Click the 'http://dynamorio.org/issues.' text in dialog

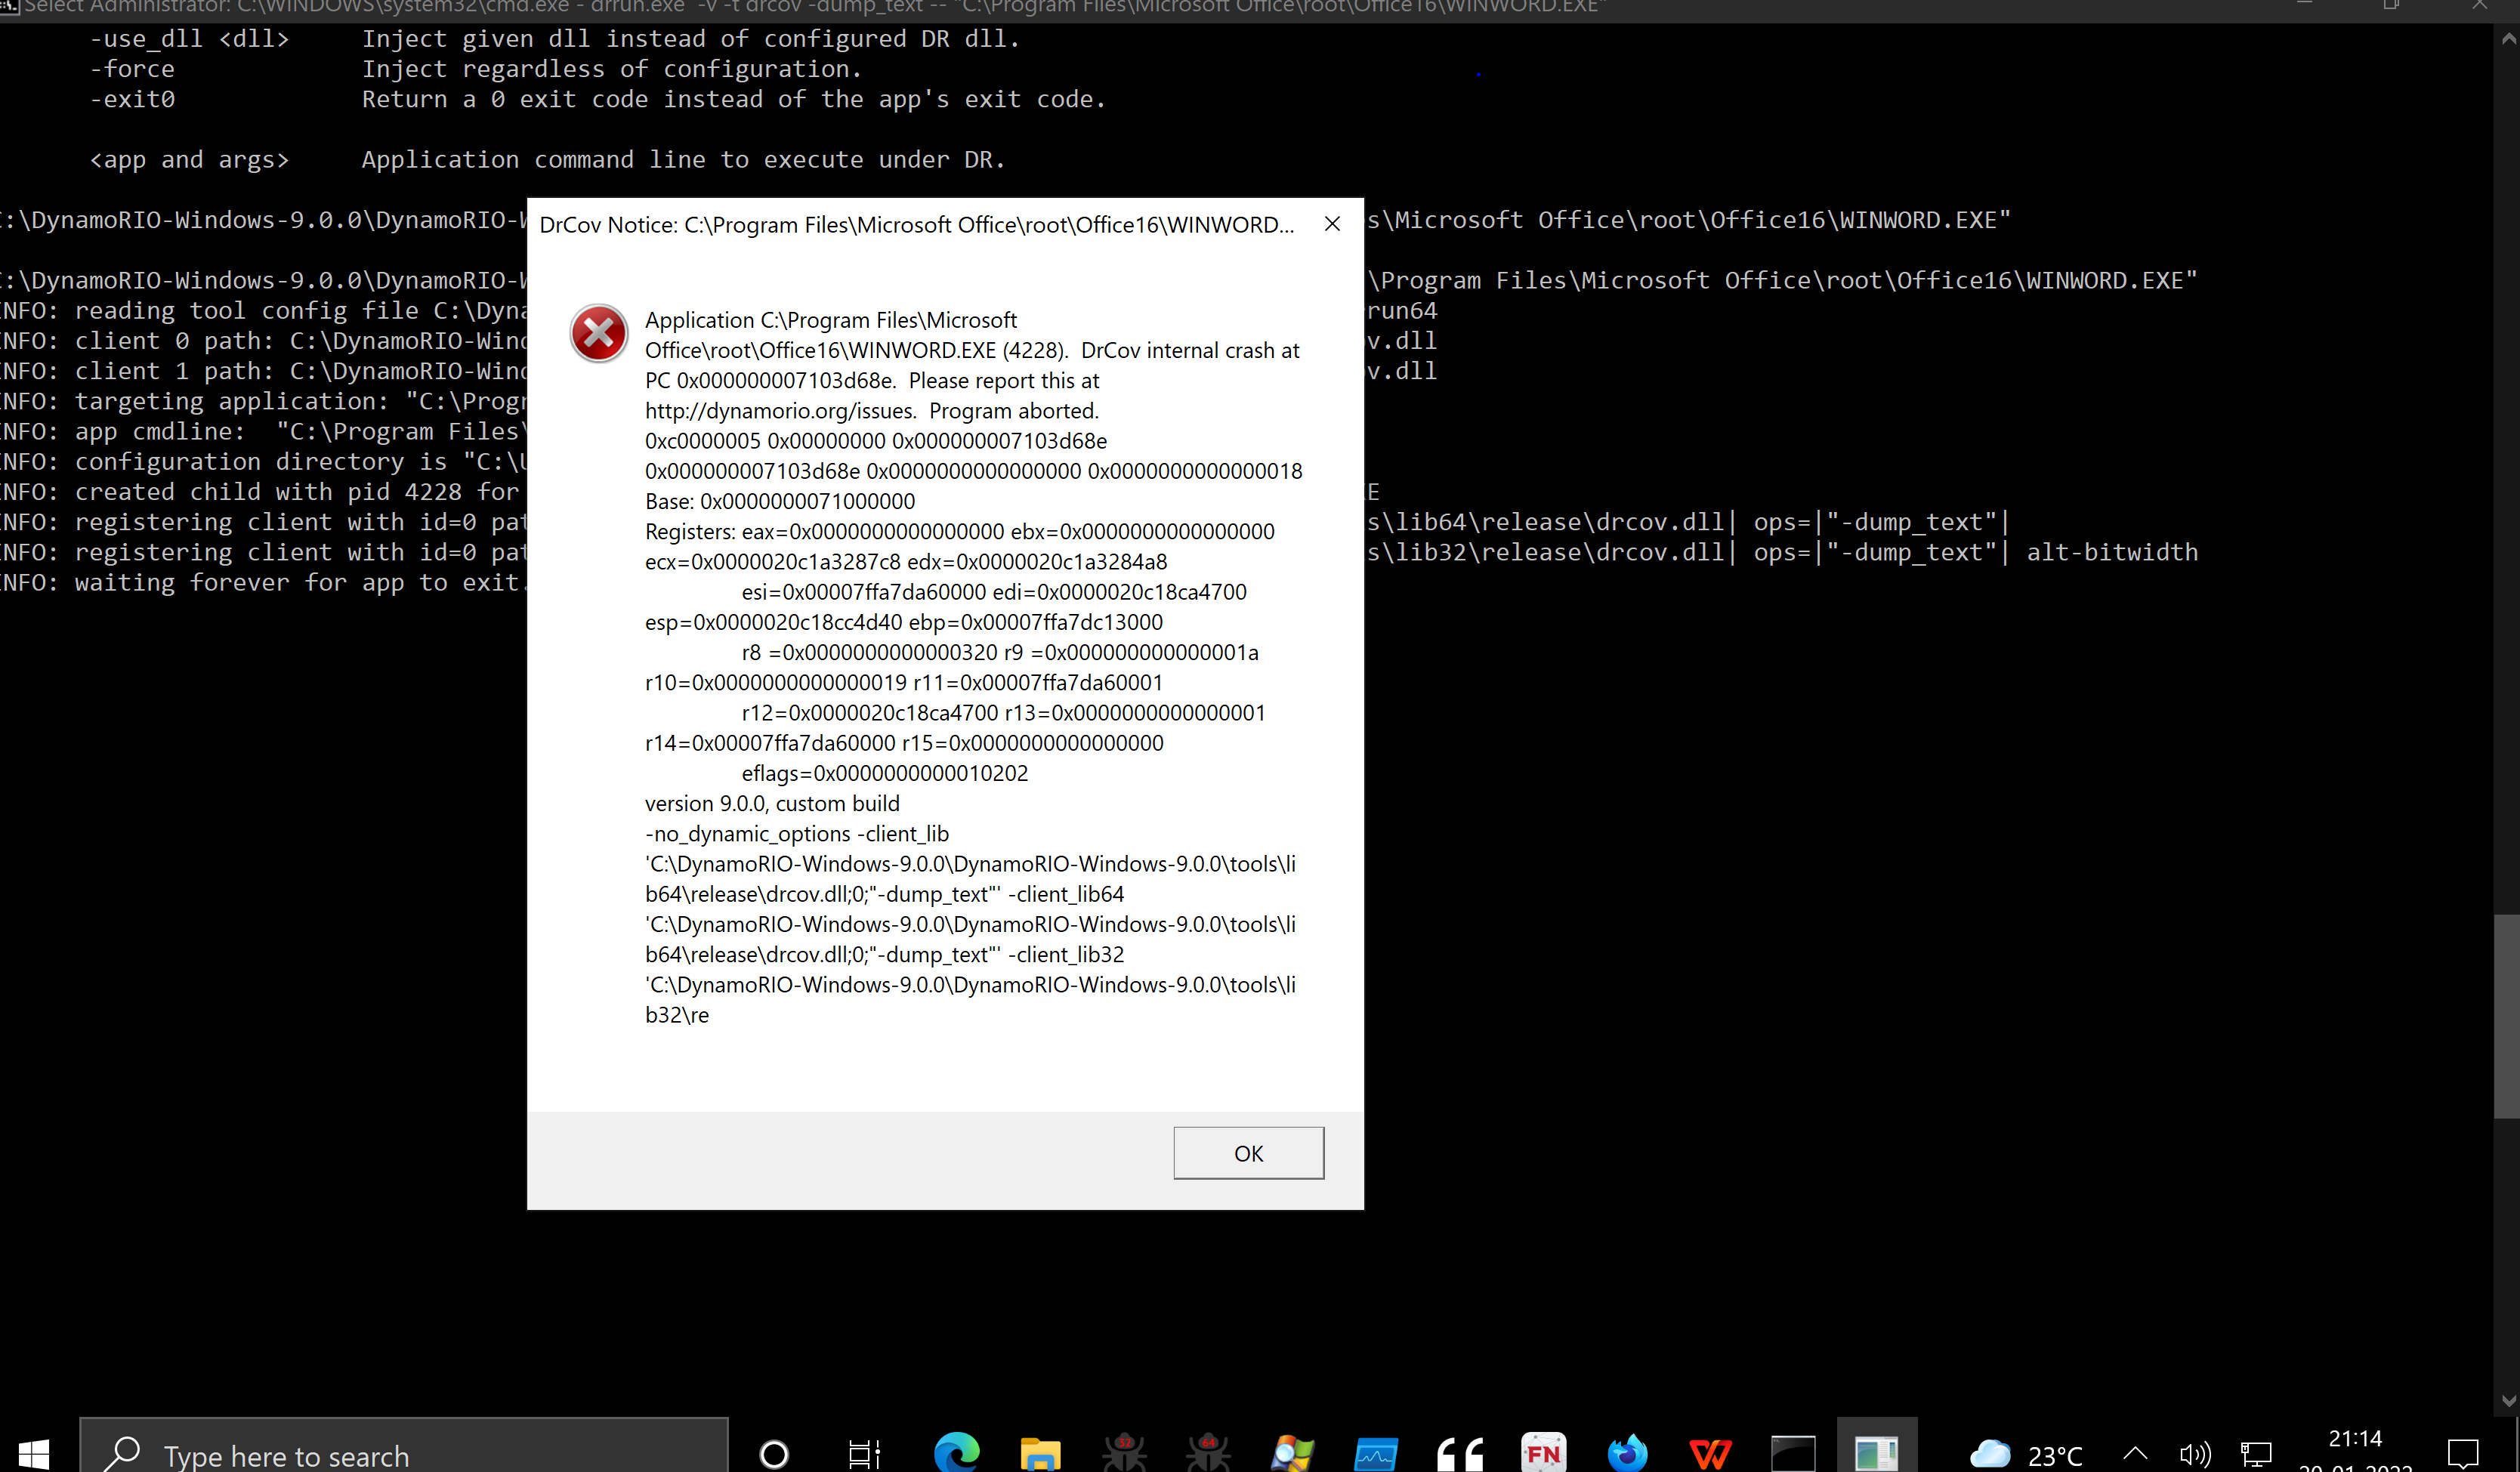(x=780, y=411)
